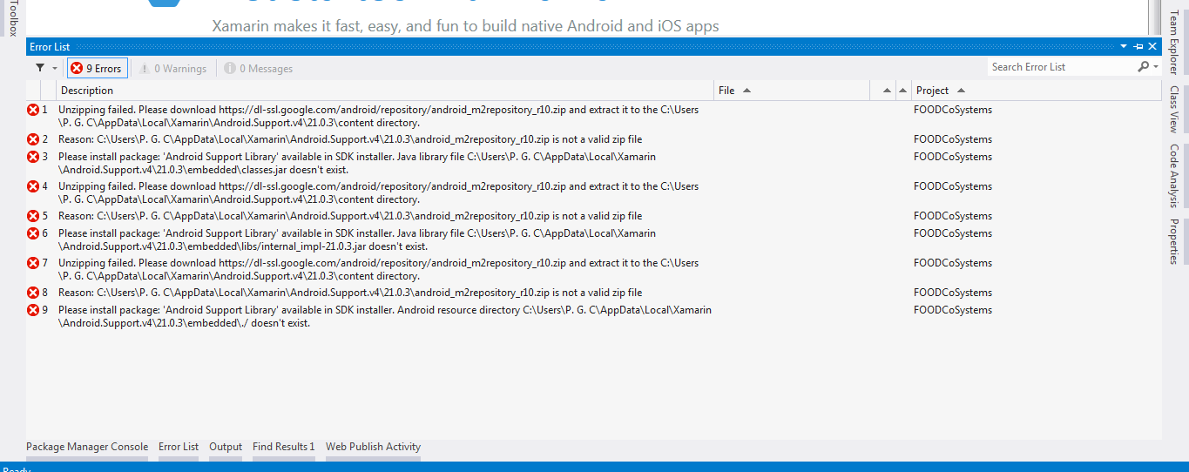The width and height of the screenshot is (1189, 472).
Task: Select error 1 'Unzipping failed' description text
Action: pyautogui.click(x=378, y=117)
